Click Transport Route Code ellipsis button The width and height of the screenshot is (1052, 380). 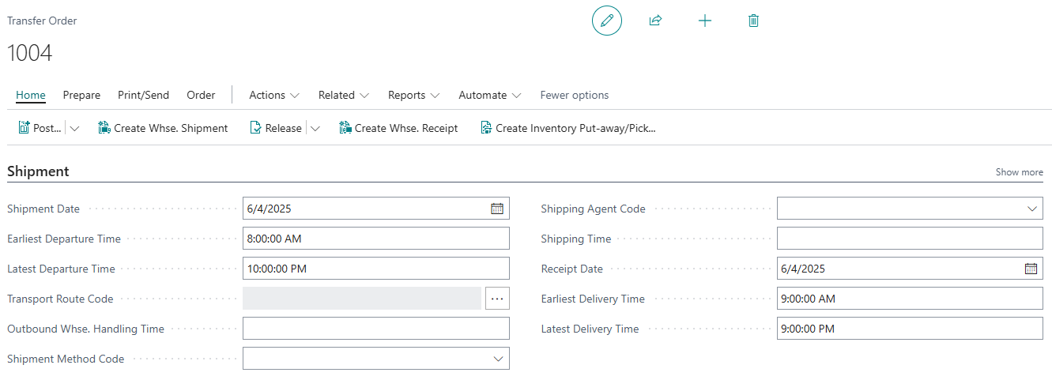point(497,299)
